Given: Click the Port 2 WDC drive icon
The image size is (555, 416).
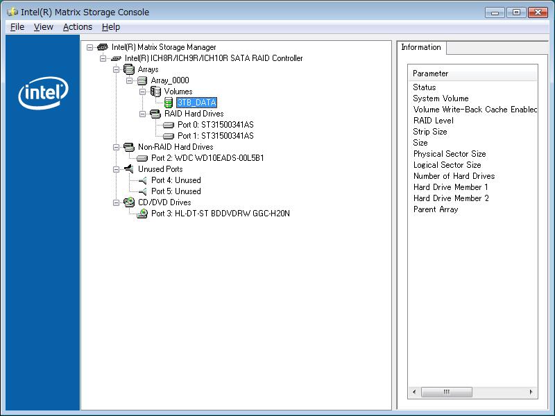Looking at the screenshot, I should [142, 158].
